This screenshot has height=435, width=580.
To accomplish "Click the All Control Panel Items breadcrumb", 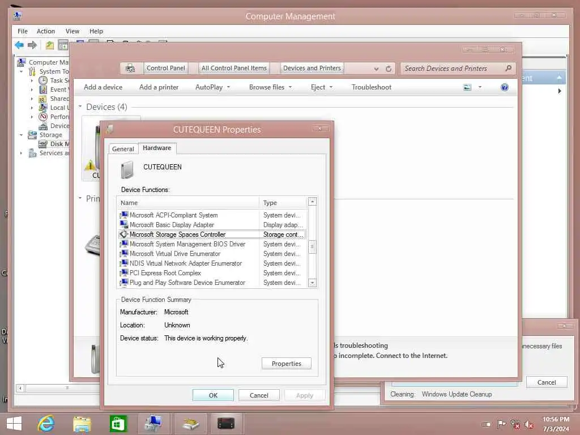I will pyautogui.click(x=234, y=68).
